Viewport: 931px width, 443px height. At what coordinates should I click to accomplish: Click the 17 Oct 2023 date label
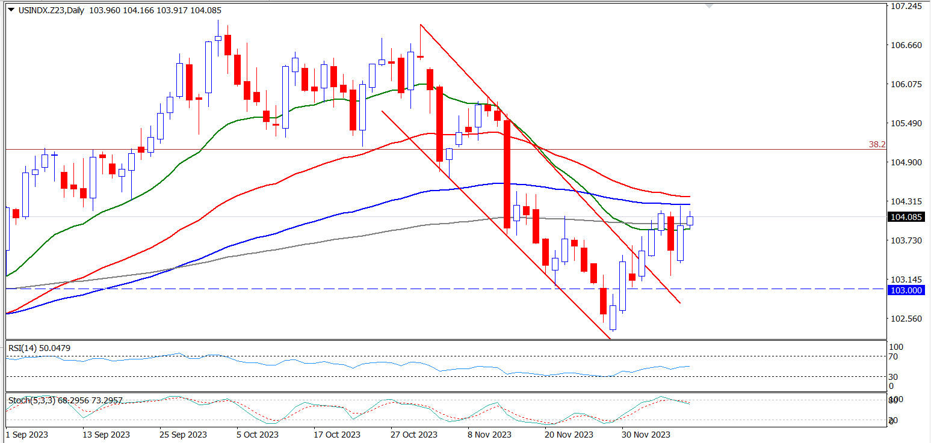coord(336,435)
